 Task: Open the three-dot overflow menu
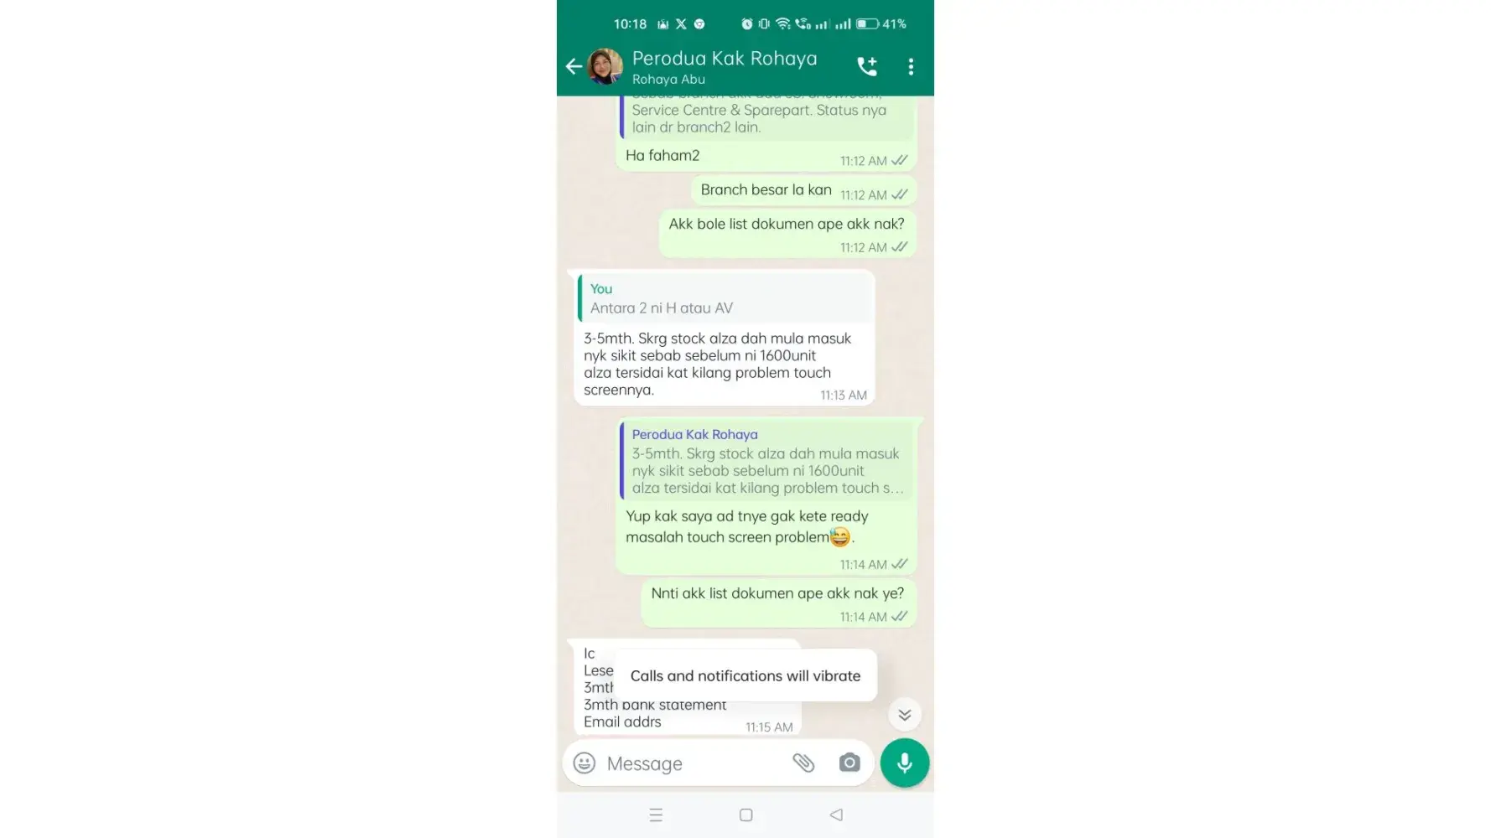[x=911, y=66]
